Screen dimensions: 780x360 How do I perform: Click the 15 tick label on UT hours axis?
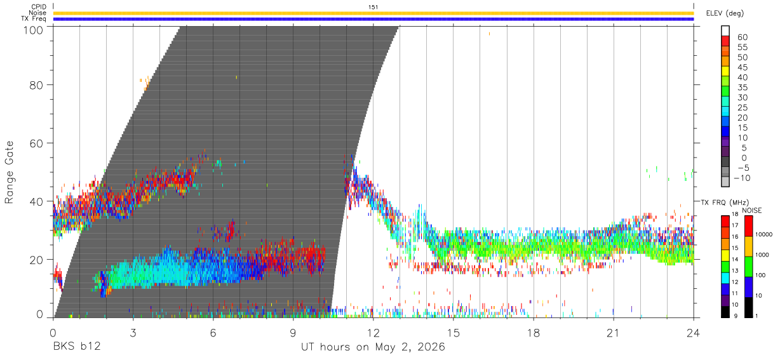click(x=453, y=332)
